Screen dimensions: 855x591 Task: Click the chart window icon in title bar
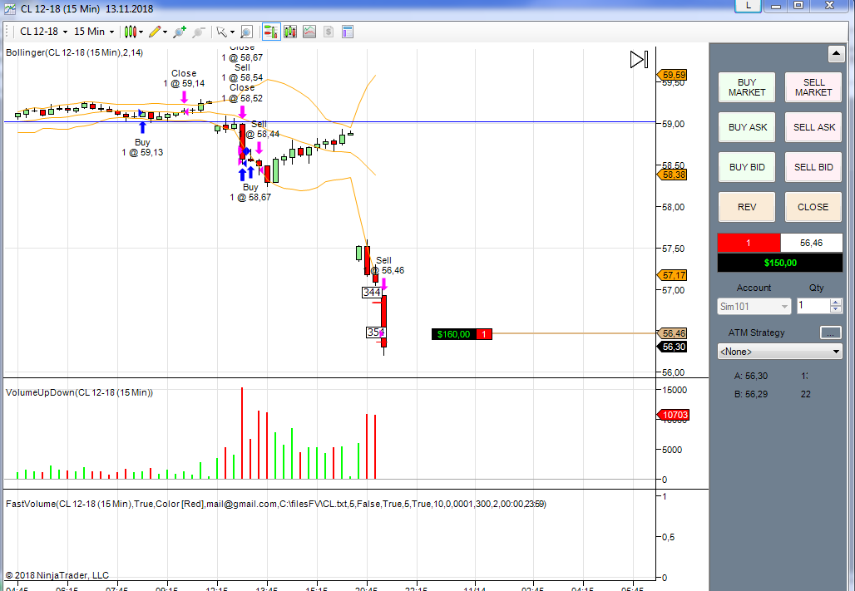(x=9, y=8)
